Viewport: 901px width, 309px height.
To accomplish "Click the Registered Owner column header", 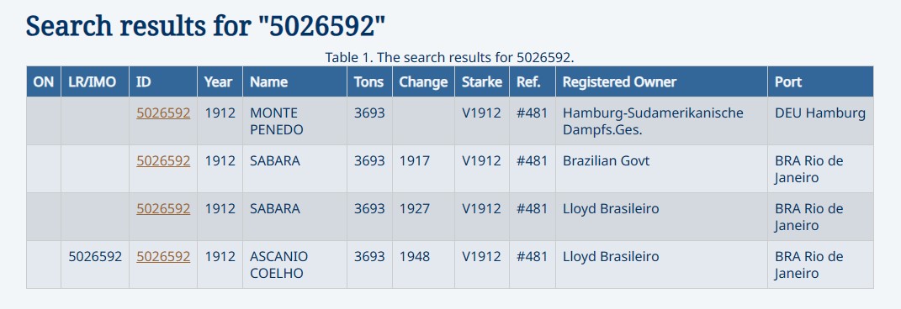I will 661,82.
